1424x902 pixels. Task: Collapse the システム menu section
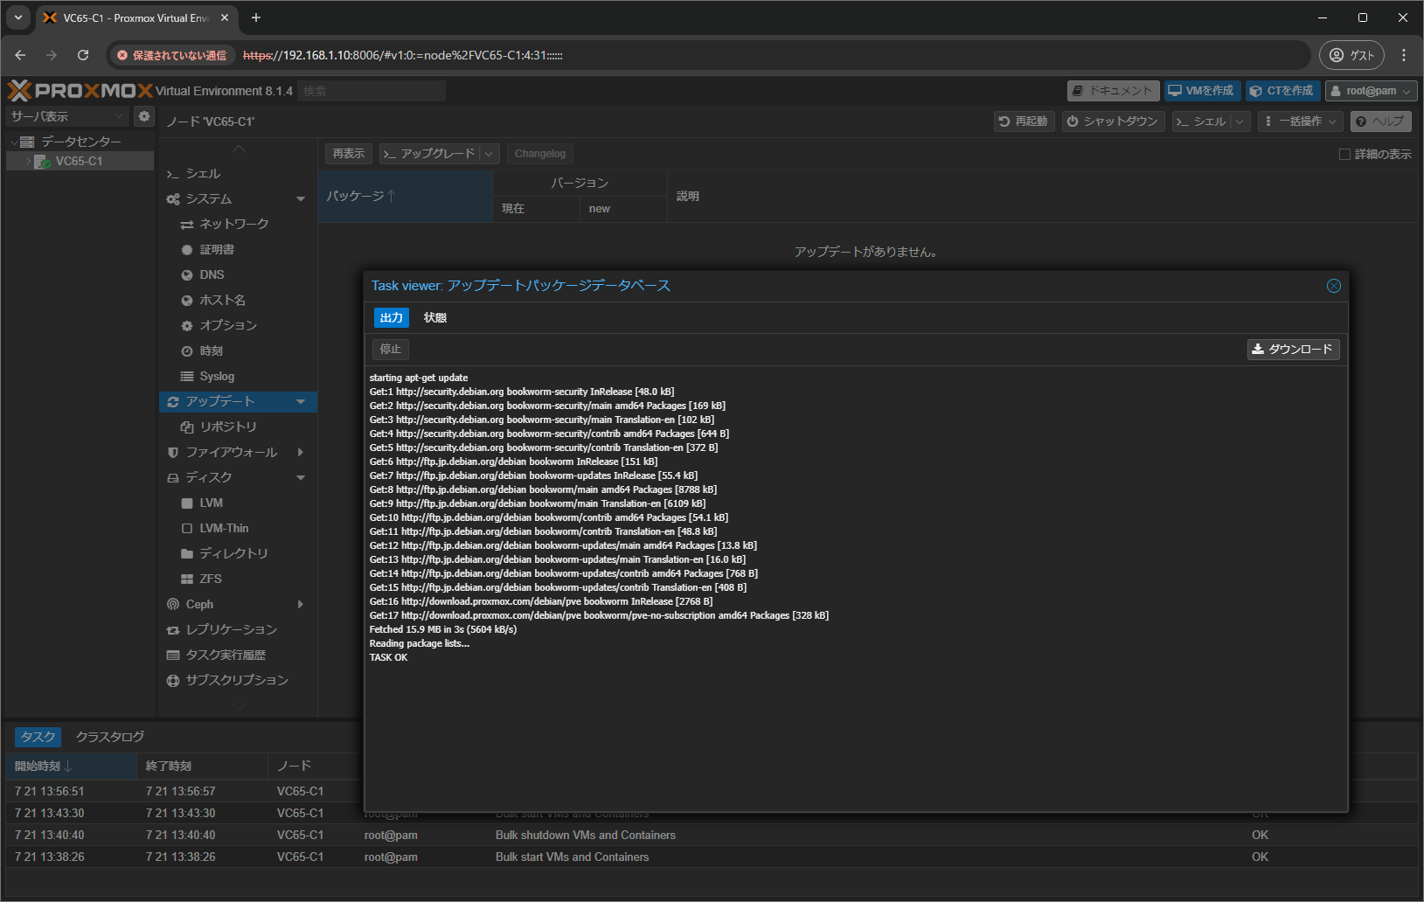tap(301, 199)
